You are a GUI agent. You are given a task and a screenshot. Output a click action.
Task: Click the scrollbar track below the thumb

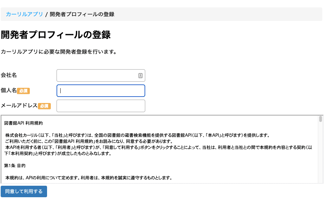(321, 153)
